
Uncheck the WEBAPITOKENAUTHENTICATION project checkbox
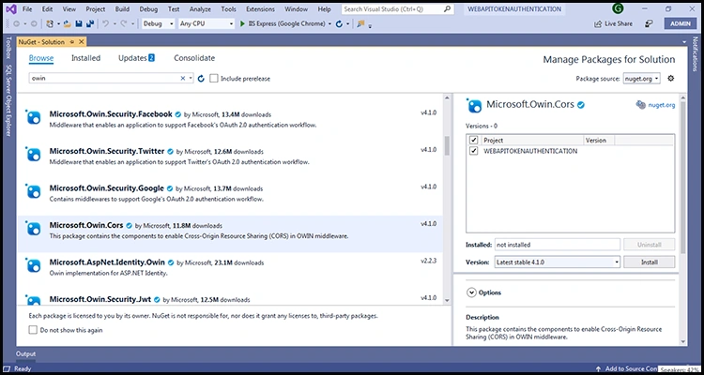coord(473,151)
